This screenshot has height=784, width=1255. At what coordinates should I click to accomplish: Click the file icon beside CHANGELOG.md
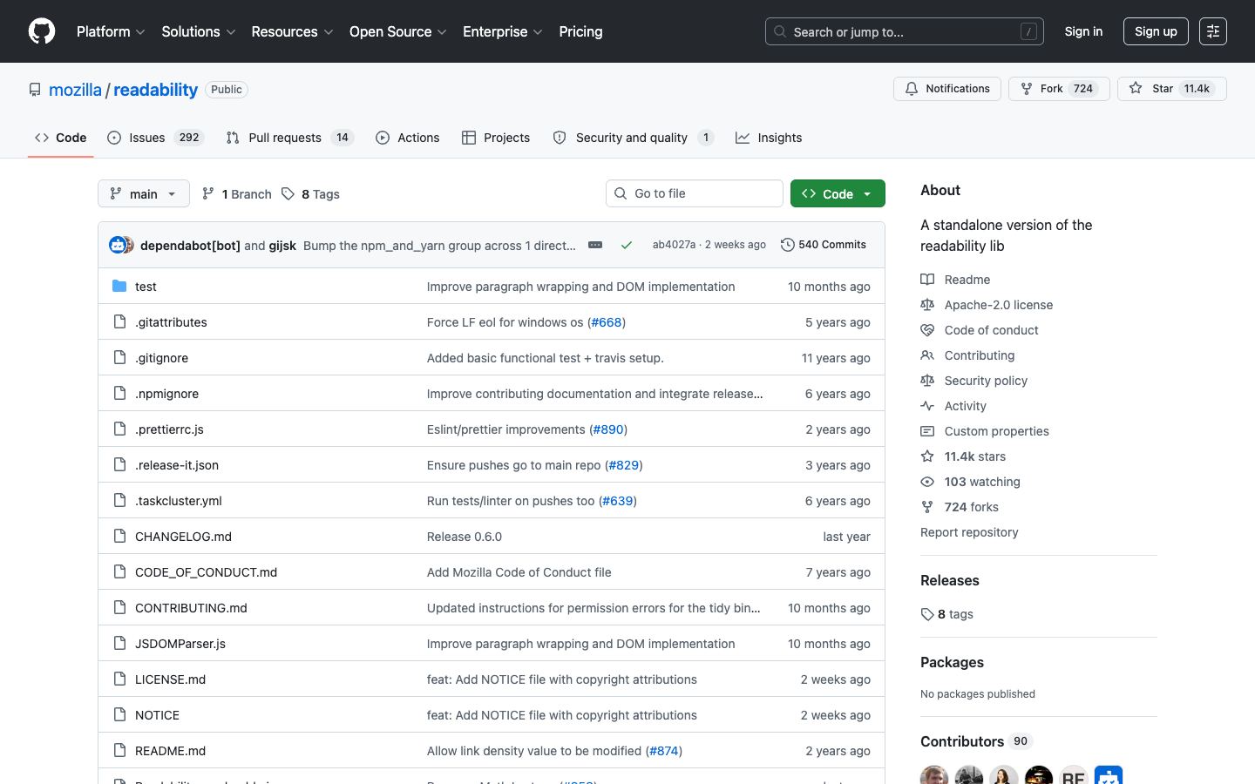(x=119, y=537)
